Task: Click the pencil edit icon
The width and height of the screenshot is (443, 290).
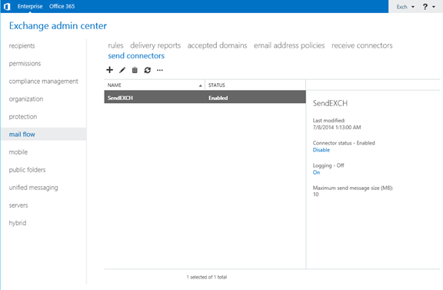Action: 122,70
